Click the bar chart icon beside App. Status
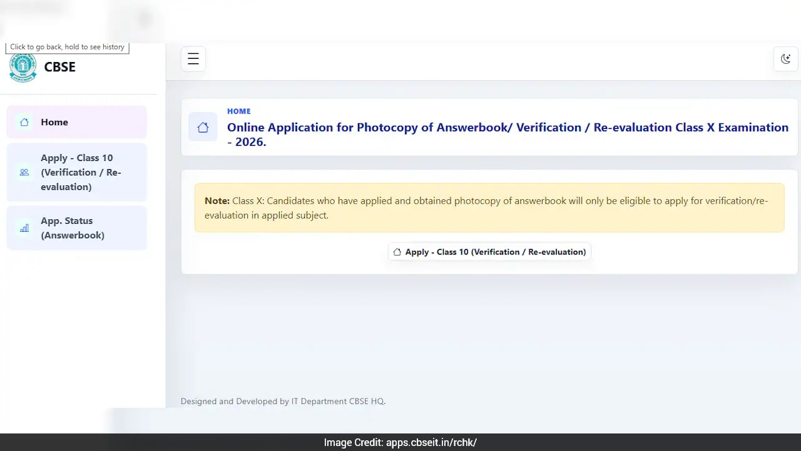Image resolution: width=801 pixels, height=451 pixels. (x=24, y=228)
